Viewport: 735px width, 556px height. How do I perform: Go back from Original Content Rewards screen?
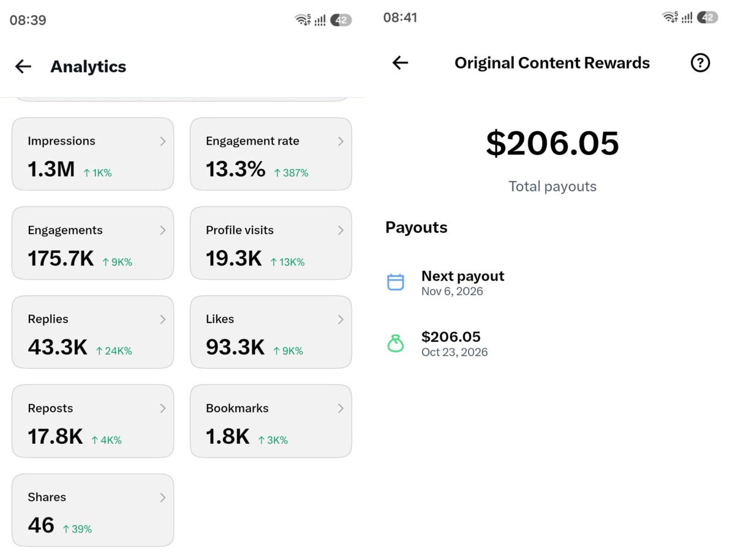click(x=400, y=63)
